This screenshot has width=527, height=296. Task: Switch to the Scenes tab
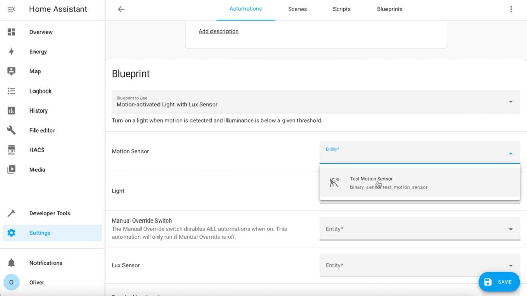tap(297, 9)
